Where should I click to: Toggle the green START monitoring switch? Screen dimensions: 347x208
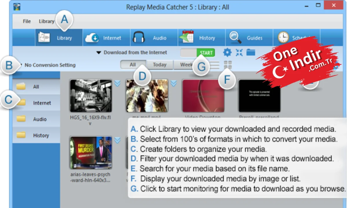click(198, 53)
